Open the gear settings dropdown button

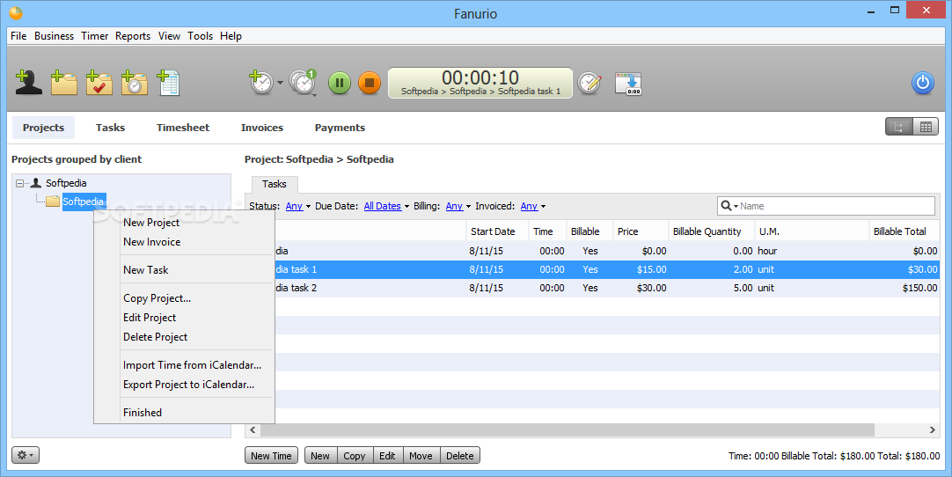coord(26,455)
